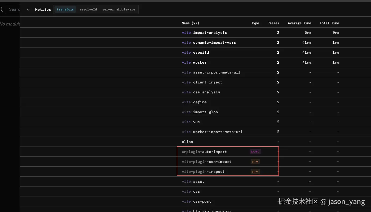Click the <1ms average time of vite:worker
Viewport: 371px width, 212px height.
click(x=307, y=62)
